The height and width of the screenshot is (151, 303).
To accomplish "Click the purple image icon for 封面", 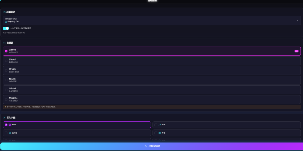I will pyautogui.click(x=10, y=125).
